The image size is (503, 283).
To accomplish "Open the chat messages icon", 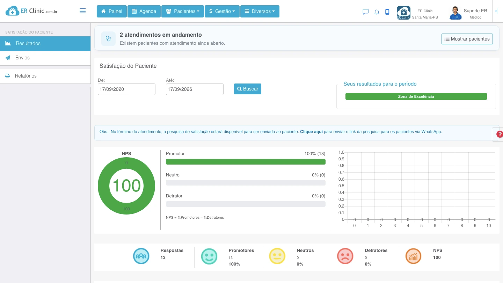I will pyautogui.click(x=366, y=12).
